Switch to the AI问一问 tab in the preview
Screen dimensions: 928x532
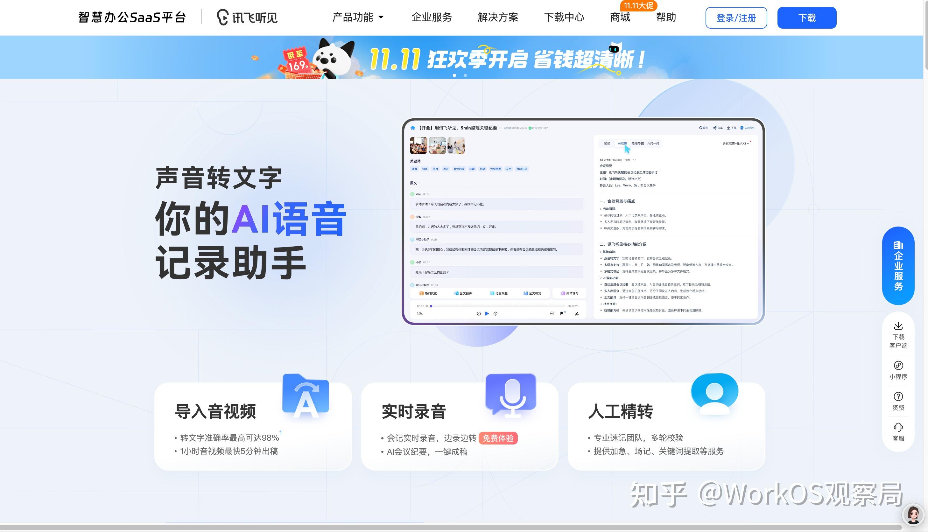pyautogui.click(x=653, y=143)
